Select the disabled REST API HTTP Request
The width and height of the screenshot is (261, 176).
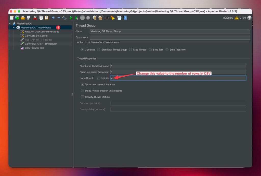[x=38, y=40]
